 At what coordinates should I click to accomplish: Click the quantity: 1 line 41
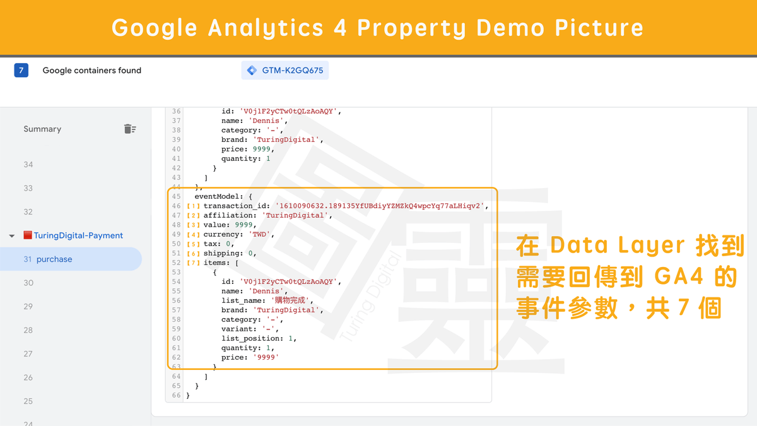coord(246,158)
